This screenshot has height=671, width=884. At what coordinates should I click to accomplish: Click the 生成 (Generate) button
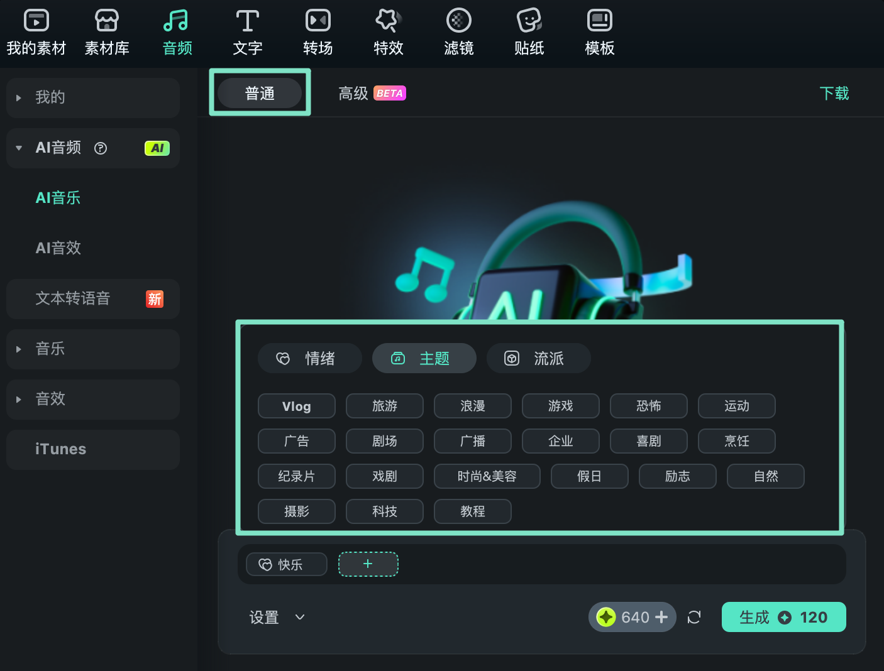pyautogui.click(x=783, y=617)
